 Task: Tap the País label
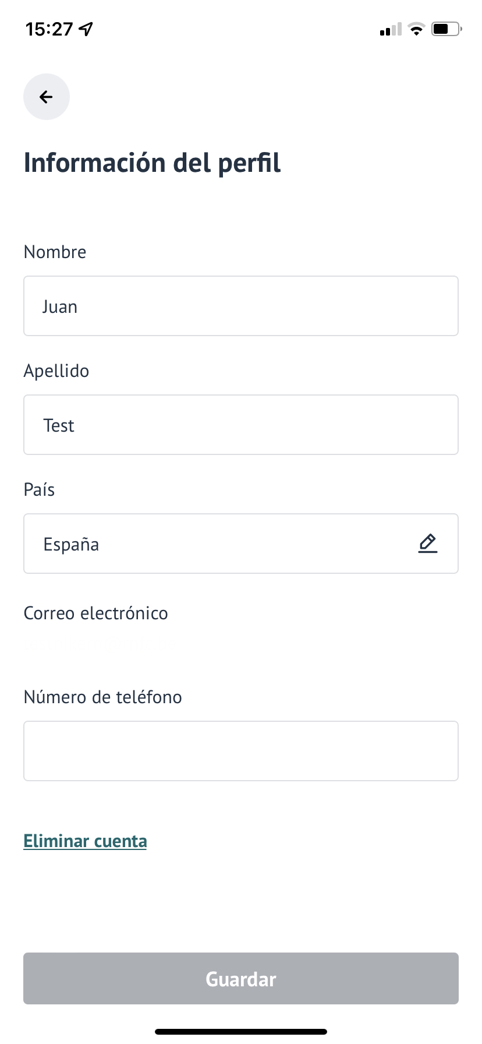coord(40,490)
